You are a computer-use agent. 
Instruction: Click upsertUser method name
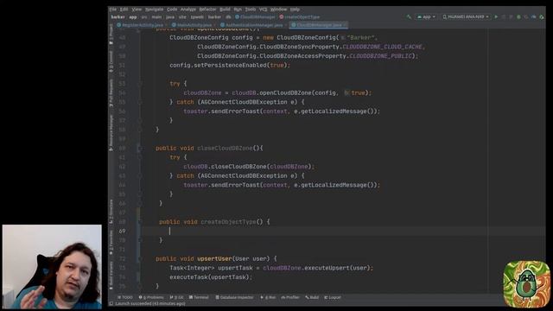214,259
